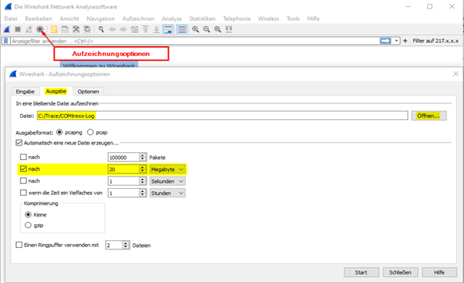Open the Bearbeiten menu
The height and width of the screenshot is (283, 464).
38,18
